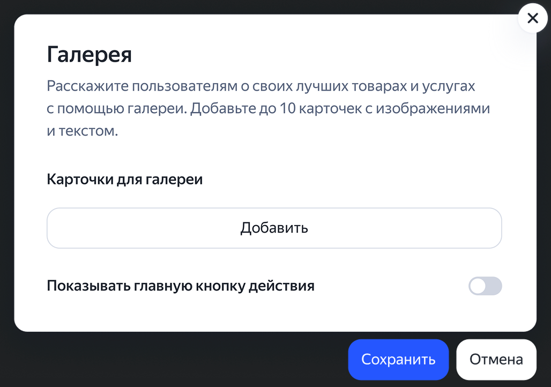Viewport: 551px width, 387px height.
Task: Turn on the main action button switch
Action: click(x=485, y=286)
